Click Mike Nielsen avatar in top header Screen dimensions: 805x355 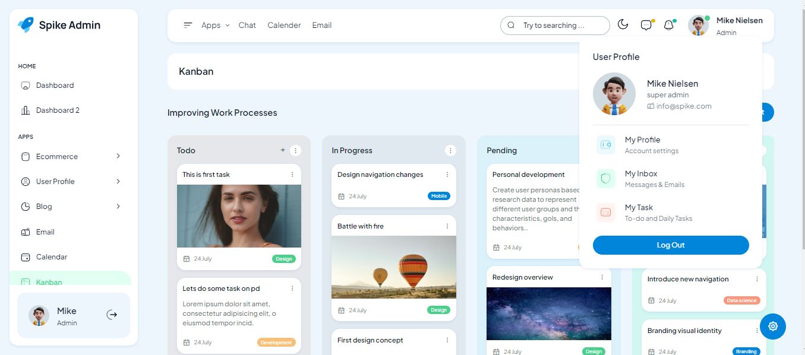click(698, 25)
